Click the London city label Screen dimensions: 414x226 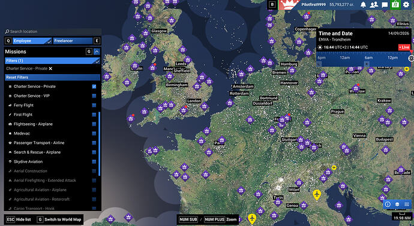[194, 101]
